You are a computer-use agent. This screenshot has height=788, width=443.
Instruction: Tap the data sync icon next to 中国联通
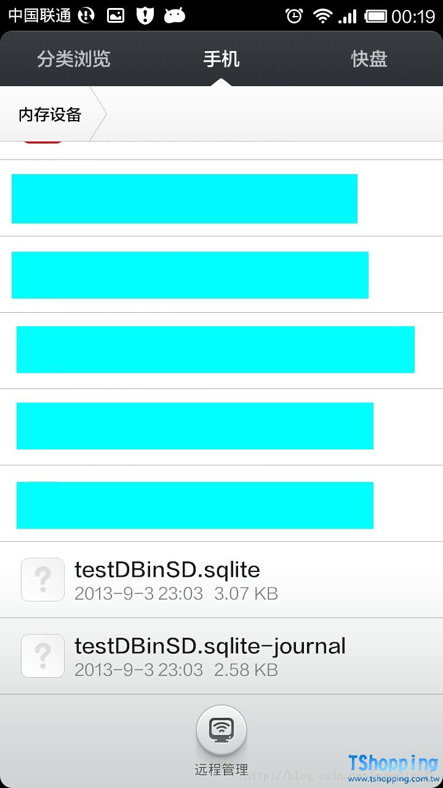[87, 16]
